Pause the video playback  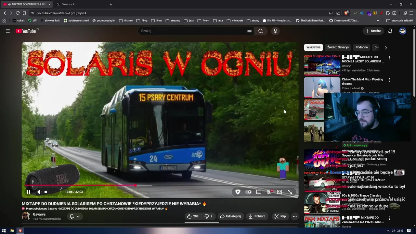(29, 192)
